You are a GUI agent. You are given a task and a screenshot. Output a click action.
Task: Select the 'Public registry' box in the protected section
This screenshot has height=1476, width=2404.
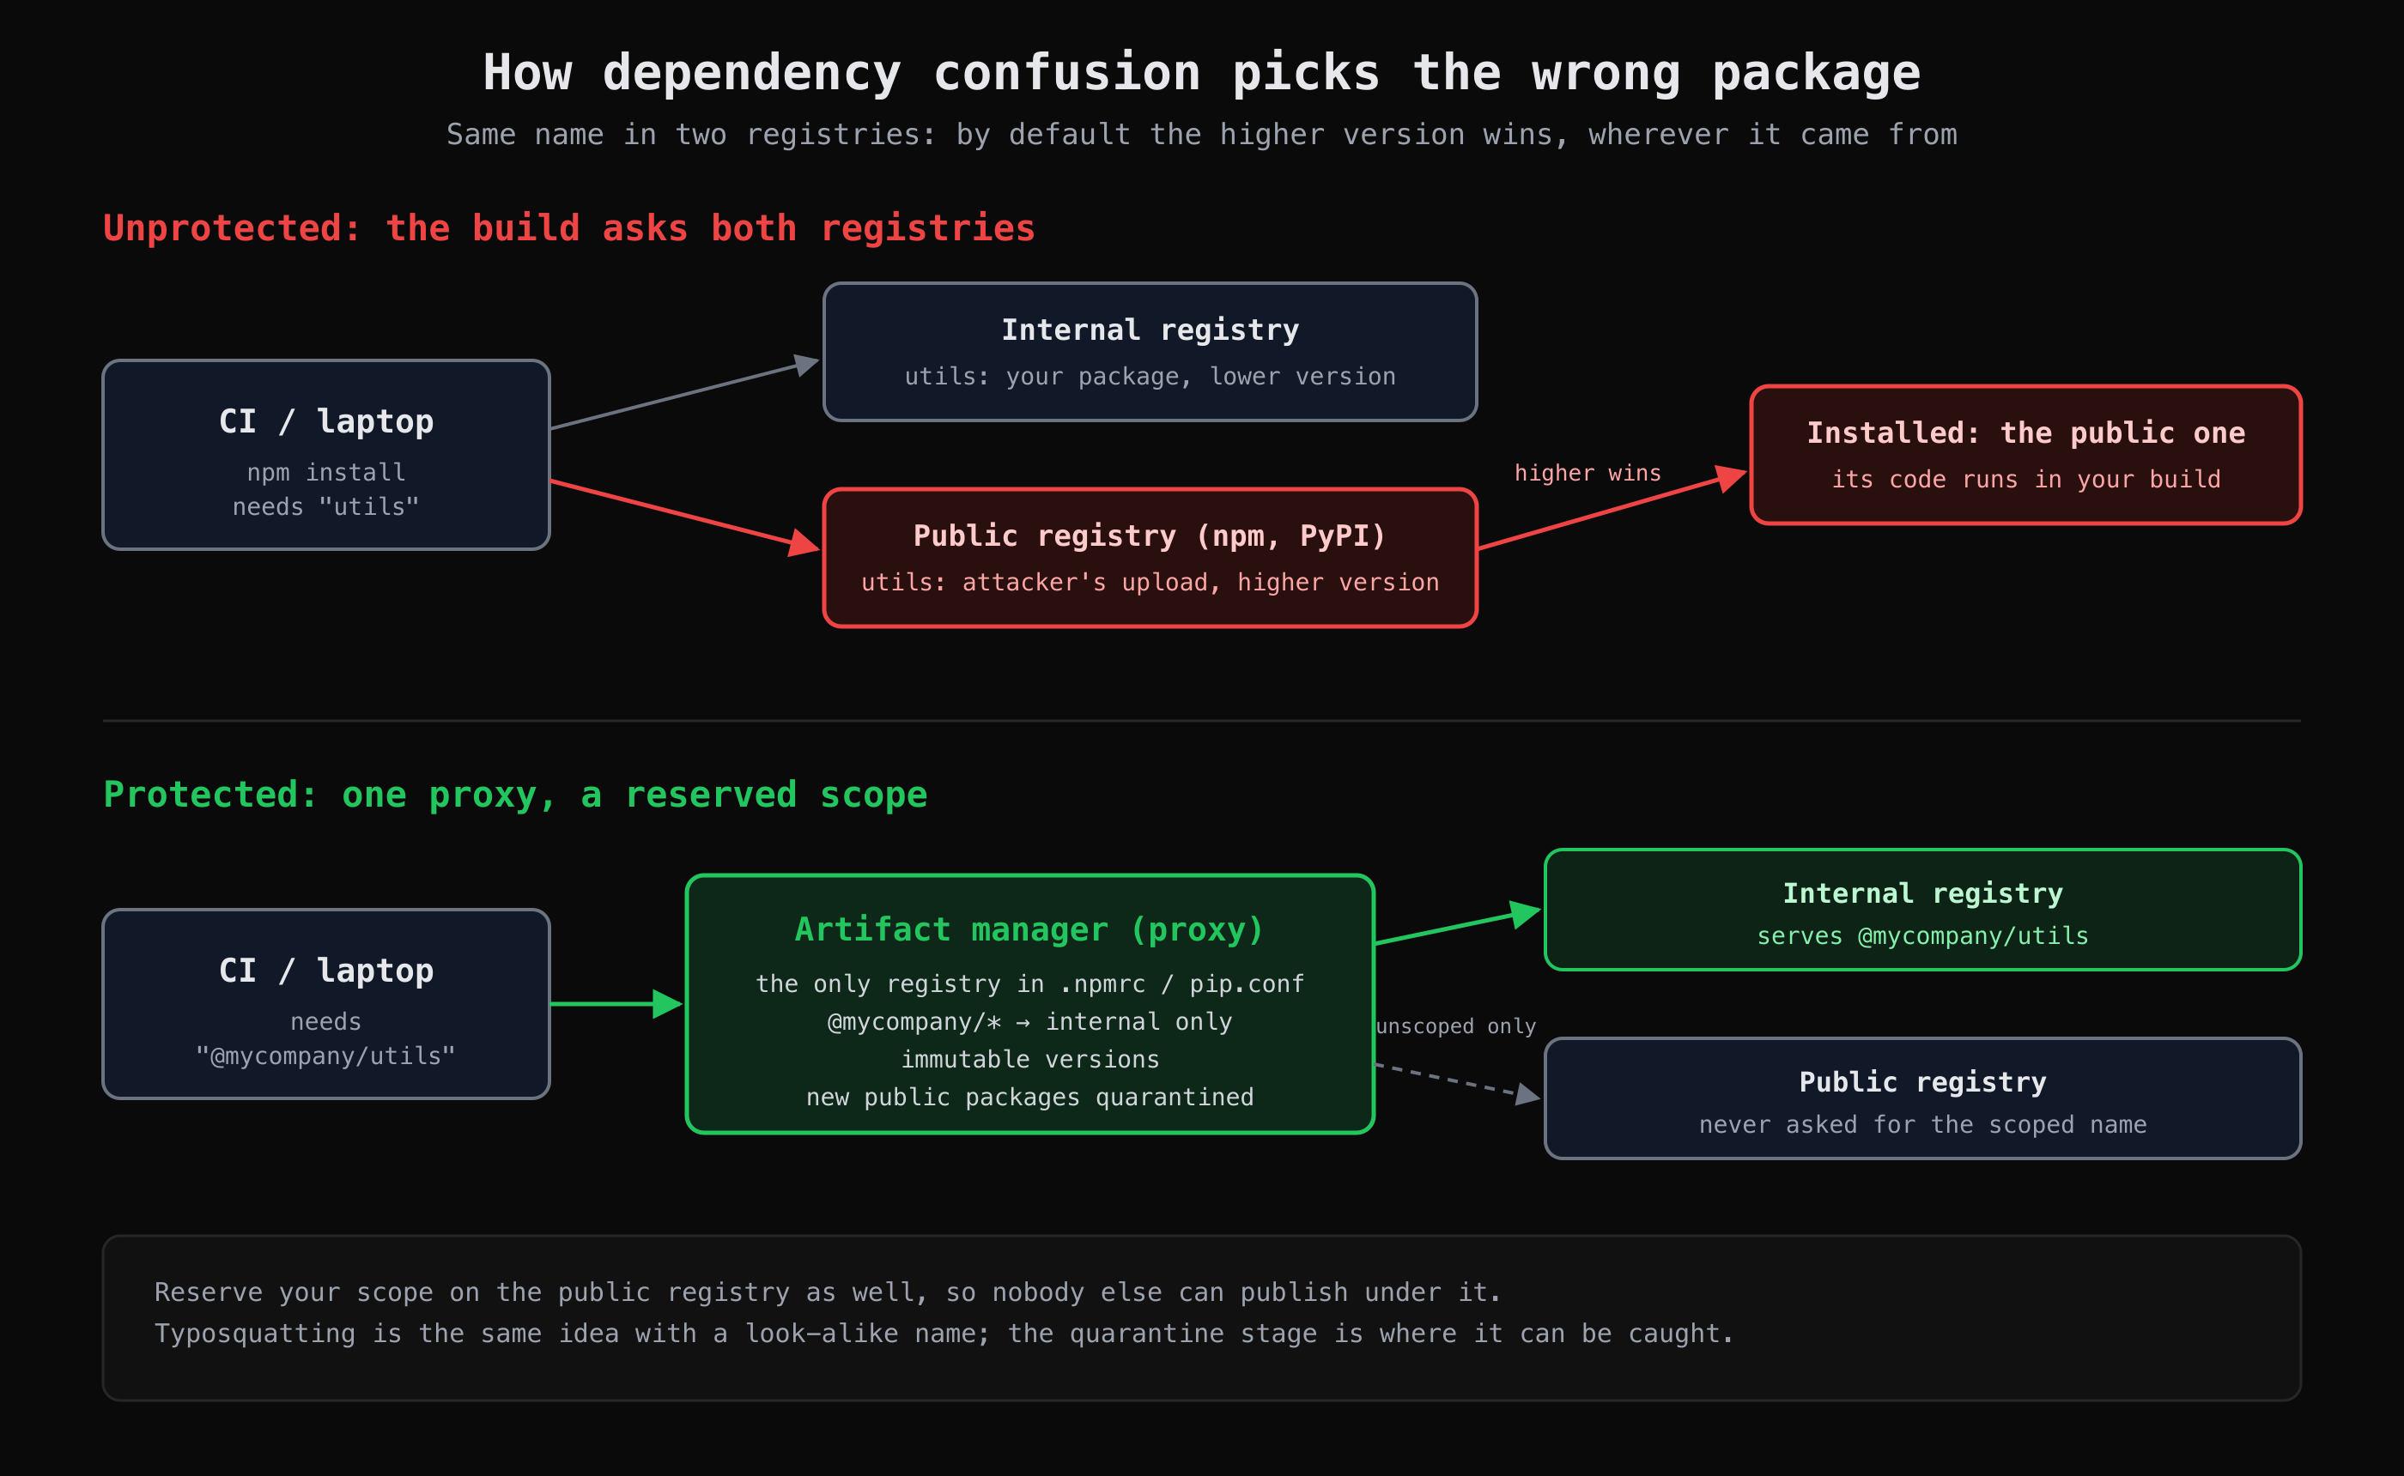point(1923,1098)
